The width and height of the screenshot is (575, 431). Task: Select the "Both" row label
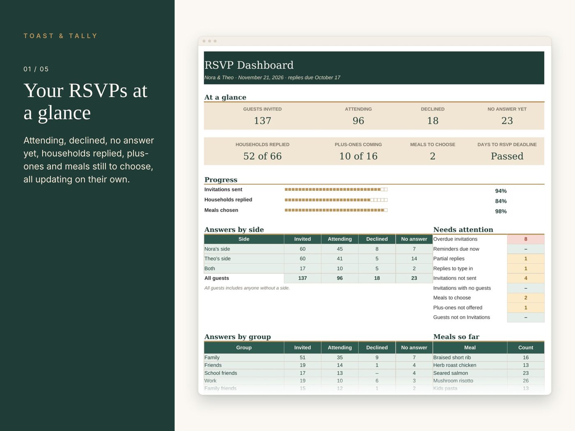point(210,269)
